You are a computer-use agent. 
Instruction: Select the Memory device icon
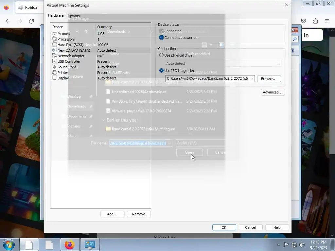(55, 34)
